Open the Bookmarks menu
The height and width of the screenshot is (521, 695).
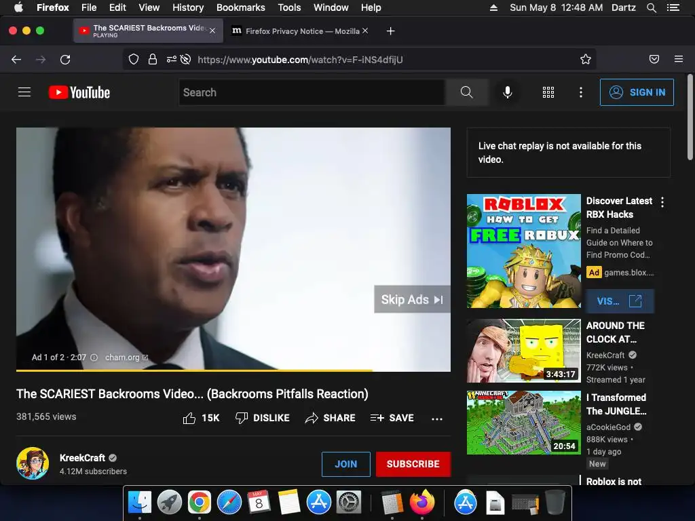(x=241, y=7)
